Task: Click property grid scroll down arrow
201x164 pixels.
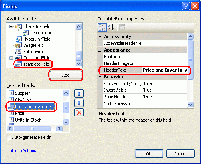Action: click(190, 105)
